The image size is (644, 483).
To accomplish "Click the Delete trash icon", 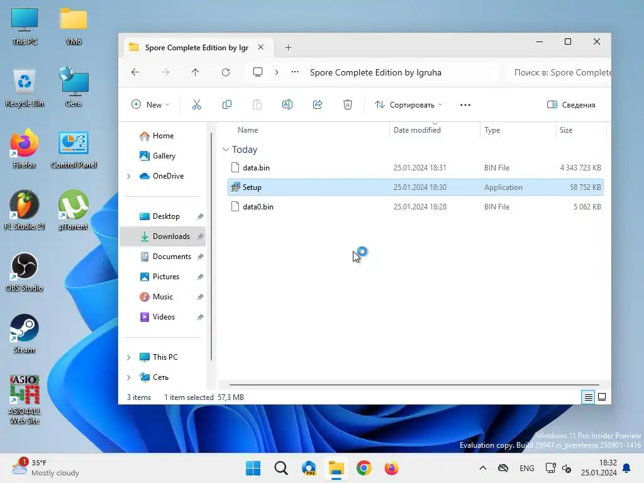I will 347,105.
